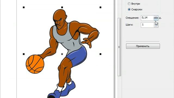Click the vertical scrollbar thumb
The image size is (174, 98).
point(119,47)
